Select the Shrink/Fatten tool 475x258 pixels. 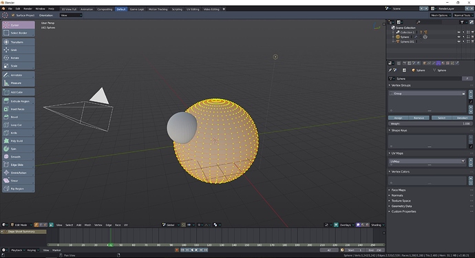pyautogui.click(x=19, y=173)
